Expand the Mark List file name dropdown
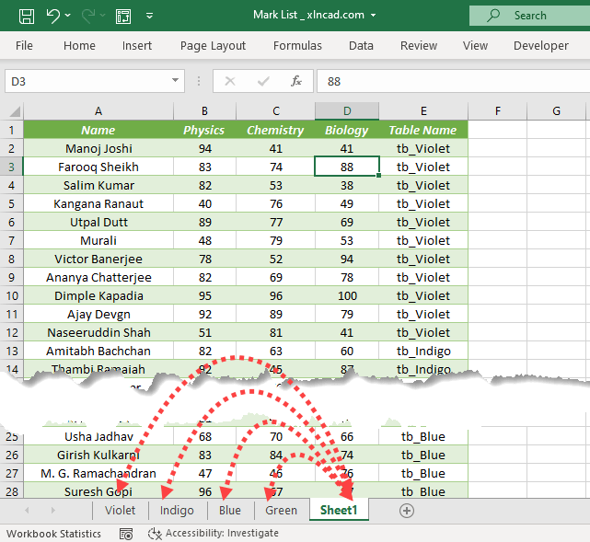590x542 pixels. 374,16
